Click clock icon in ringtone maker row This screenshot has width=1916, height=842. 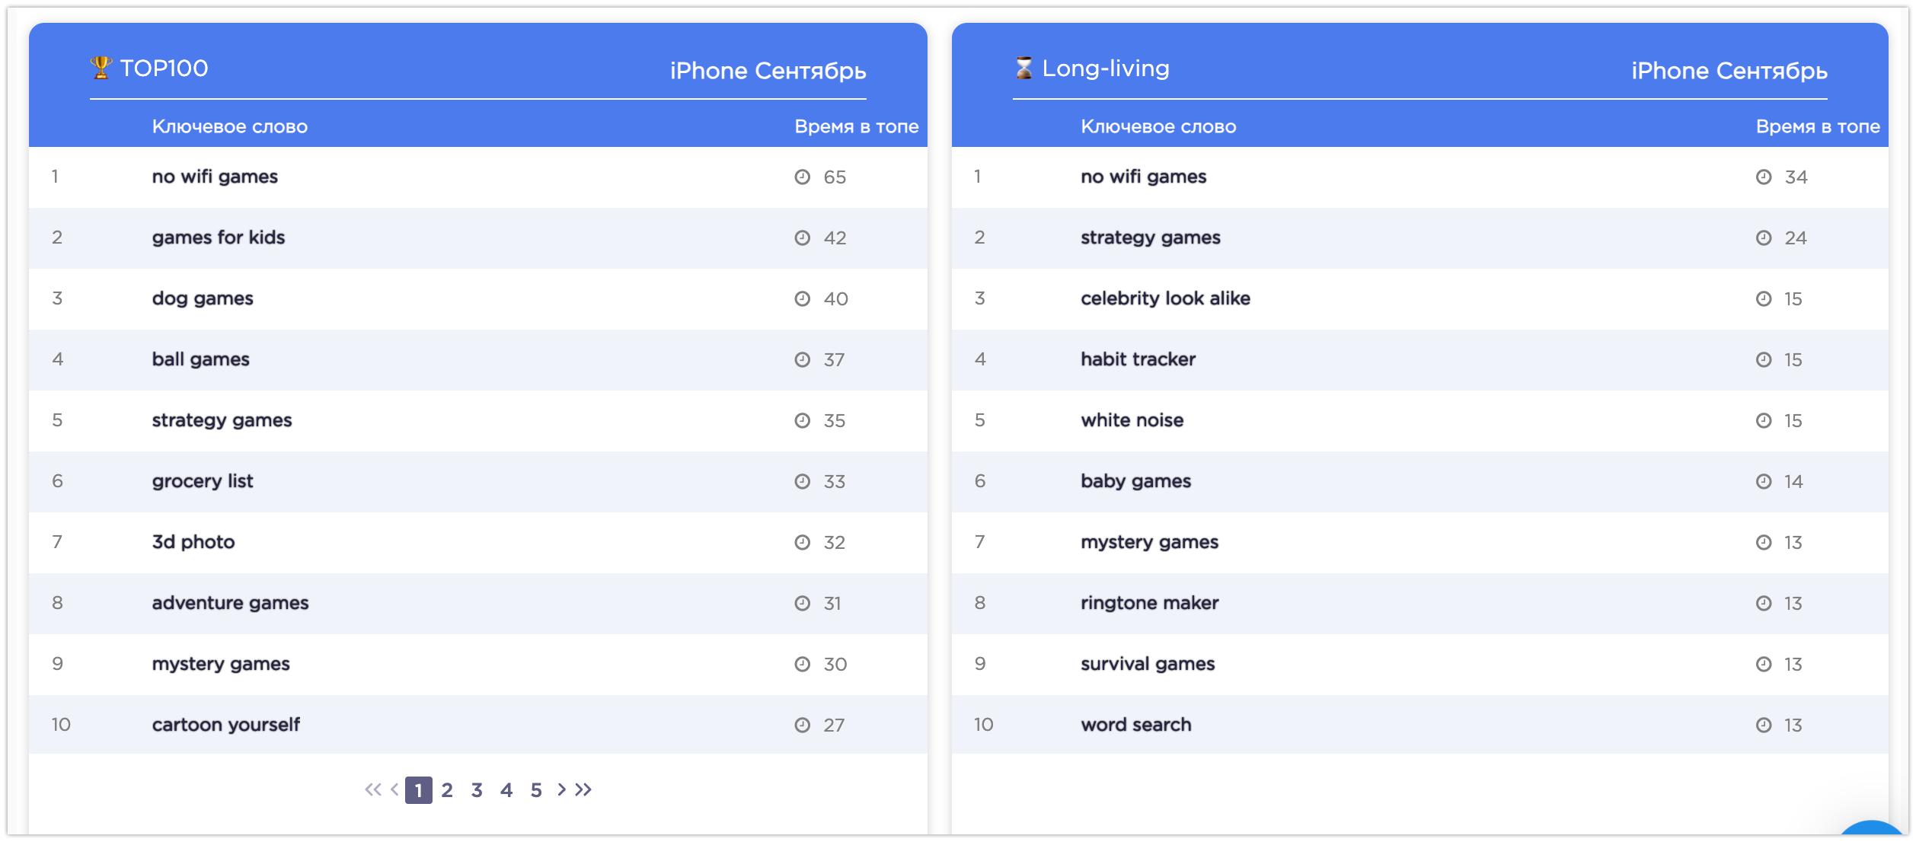click(x=1764, y=604)
